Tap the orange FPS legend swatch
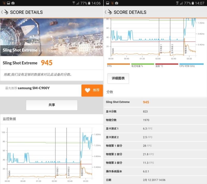 point(118,64)
